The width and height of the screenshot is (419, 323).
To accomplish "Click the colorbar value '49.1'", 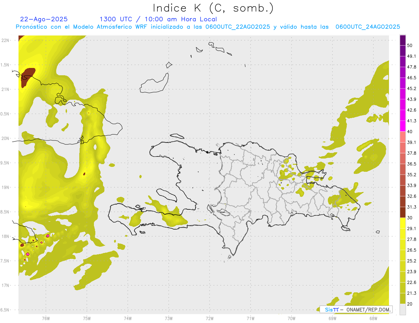I will point(412,56).
